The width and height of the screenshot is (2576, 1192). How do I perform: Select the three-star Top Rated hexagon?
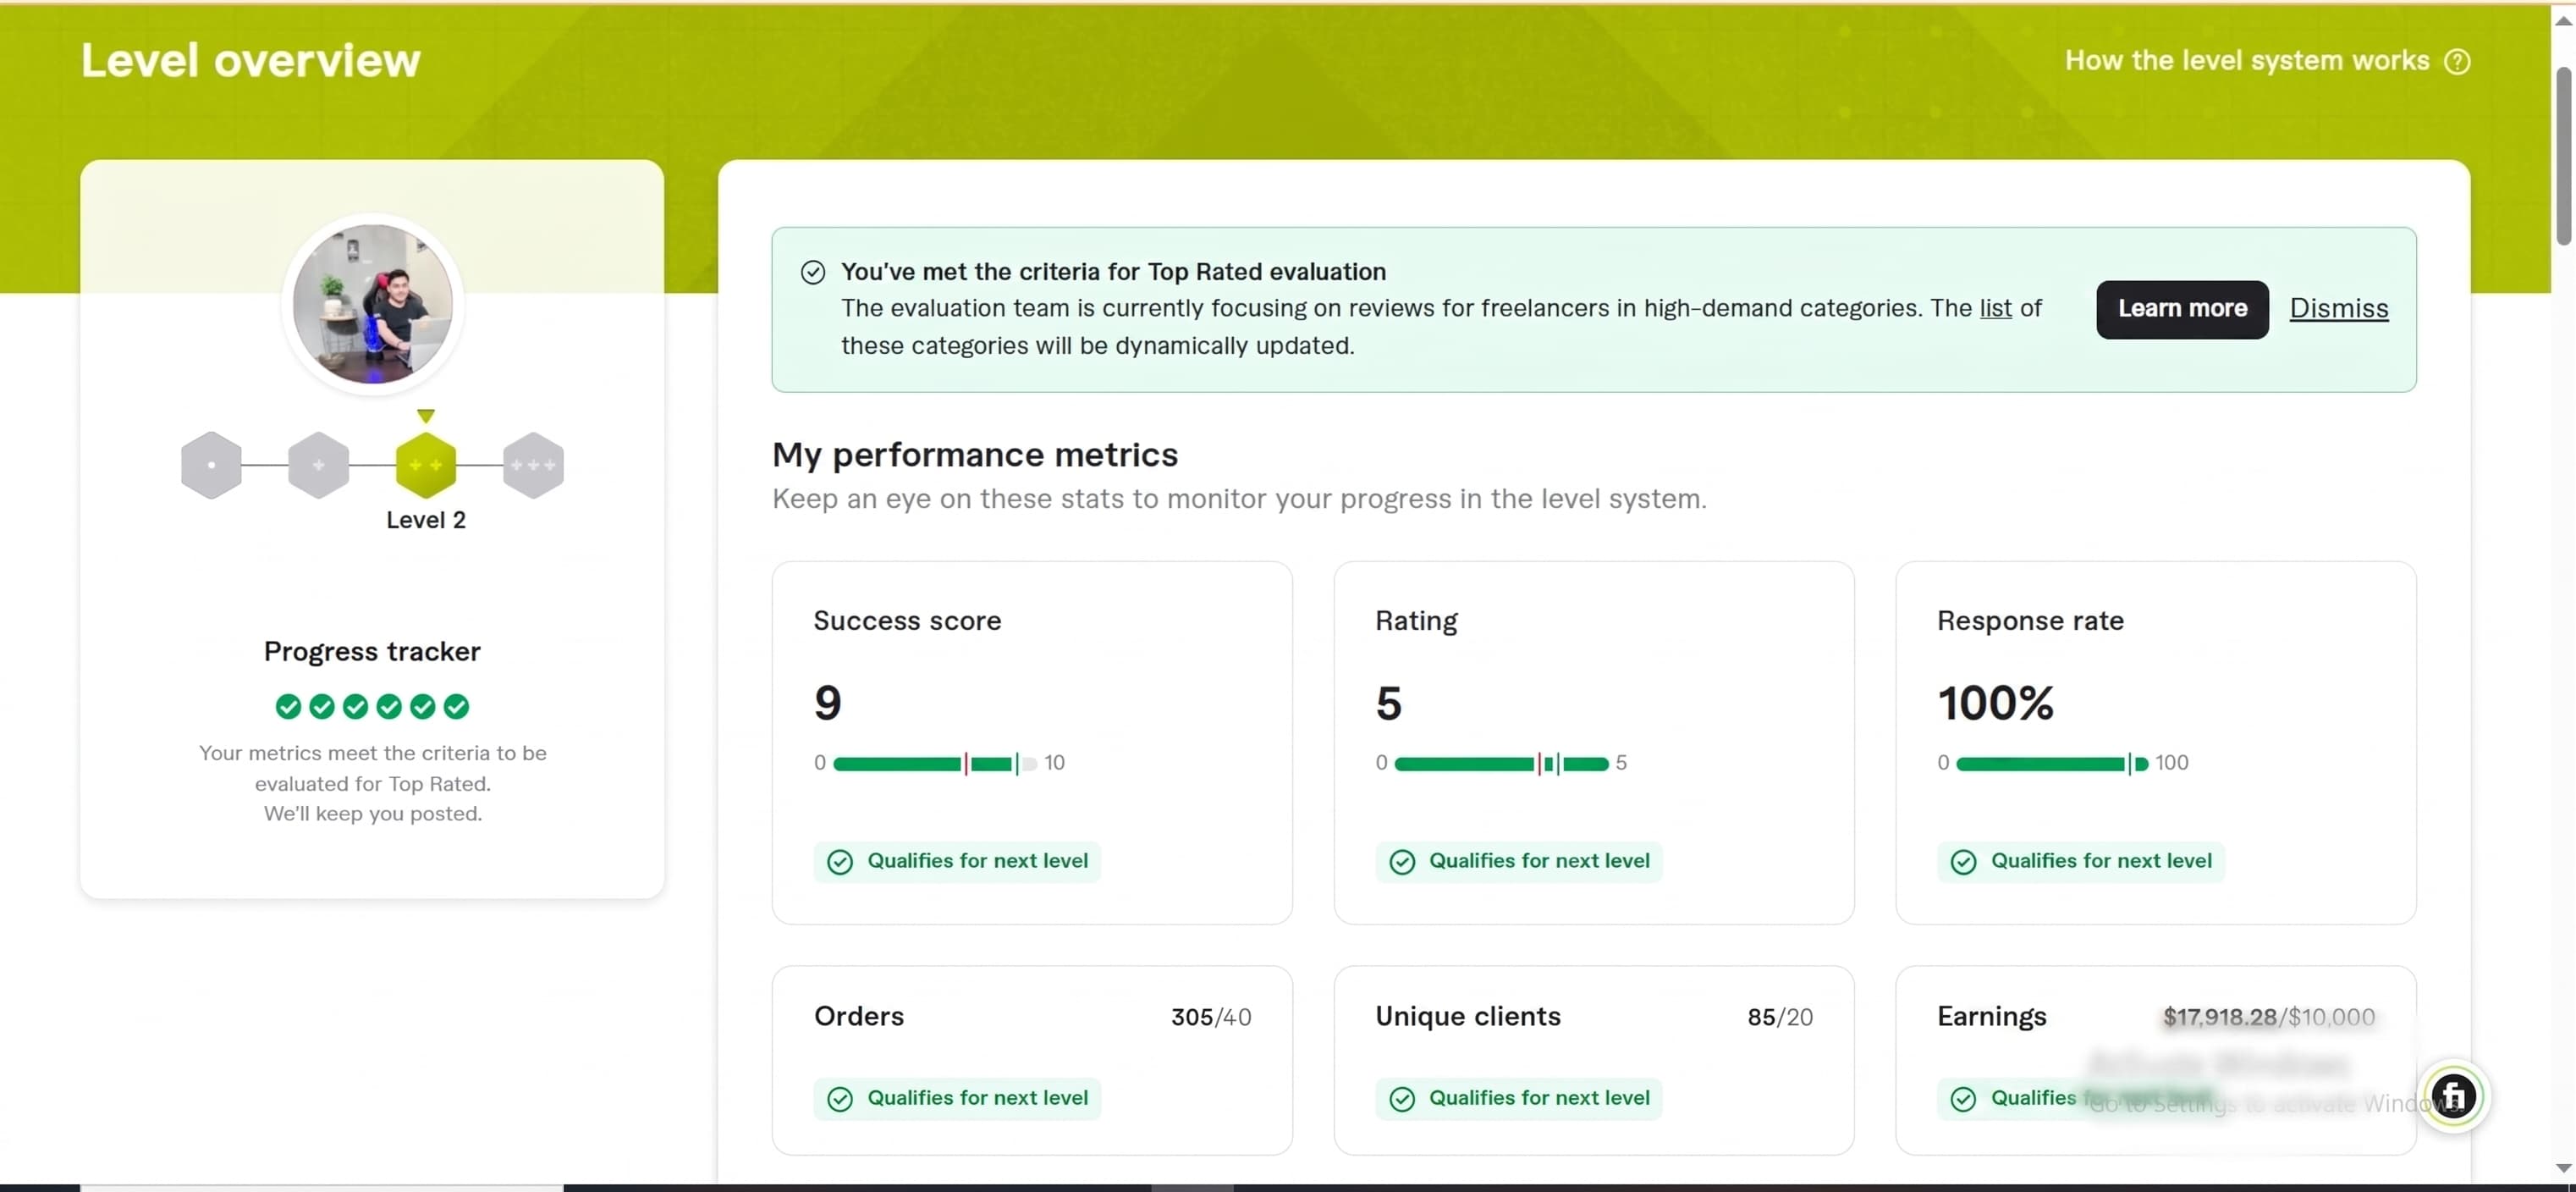click(533, 465)
